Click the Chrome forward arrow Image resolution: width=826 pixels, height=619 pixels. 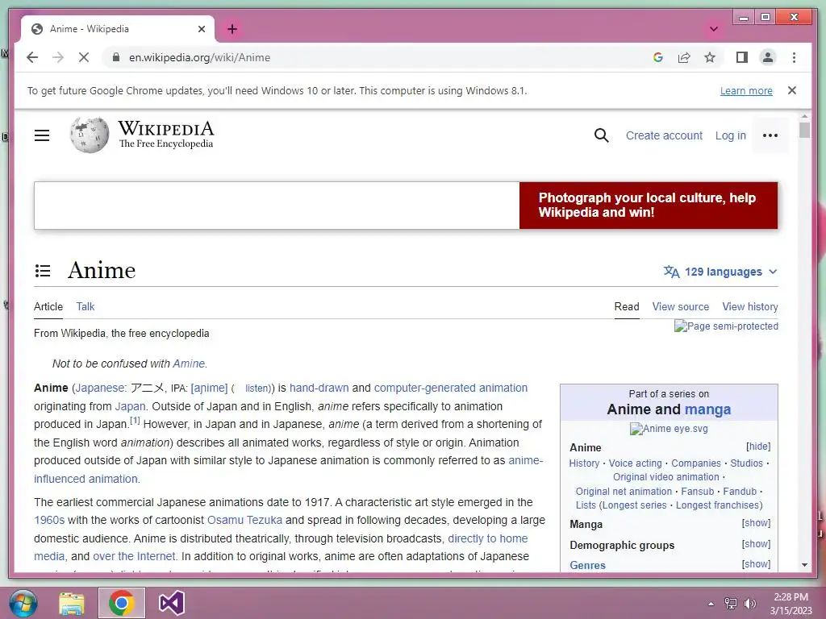pos(58,57)
